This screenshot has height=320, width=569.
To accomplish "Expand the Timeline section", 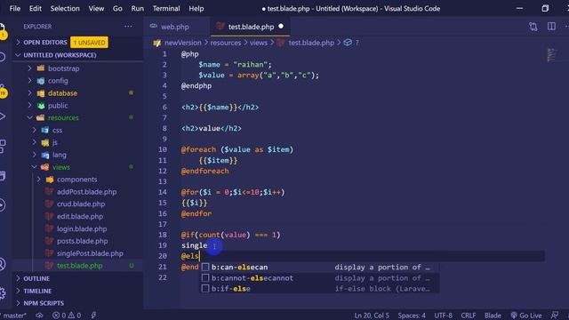I will click(18, 291).
